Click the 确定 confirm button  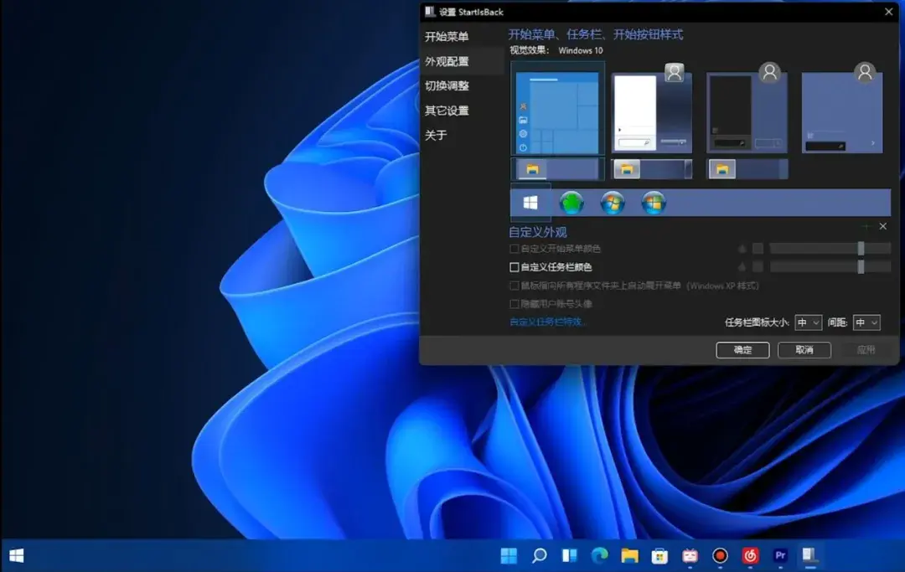742,350
